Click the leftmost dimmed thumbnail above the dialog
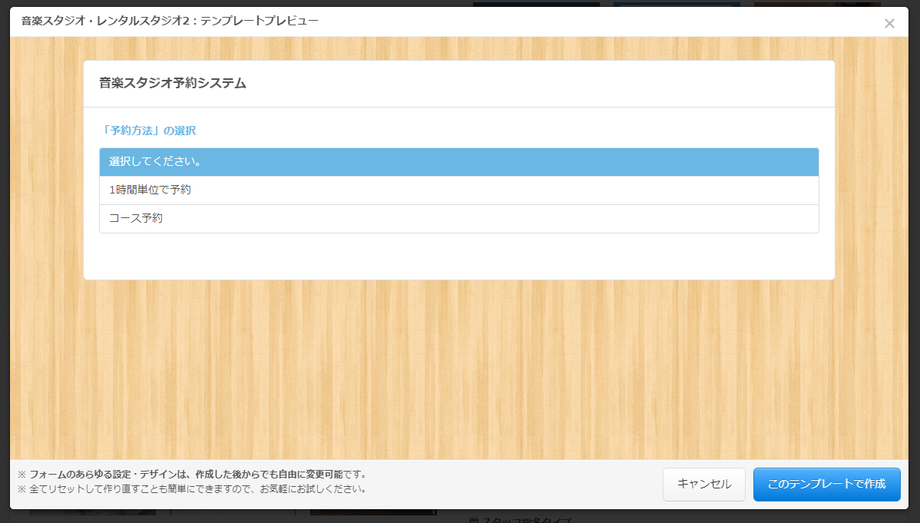This screenshot has width=920, height=523. (x=535, y=4)
